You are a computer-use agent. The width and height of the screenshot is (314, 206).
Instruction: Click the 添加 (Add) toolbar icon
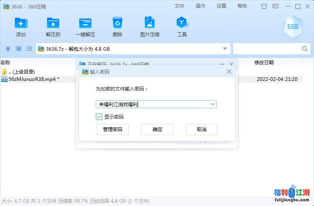[21, 23]
